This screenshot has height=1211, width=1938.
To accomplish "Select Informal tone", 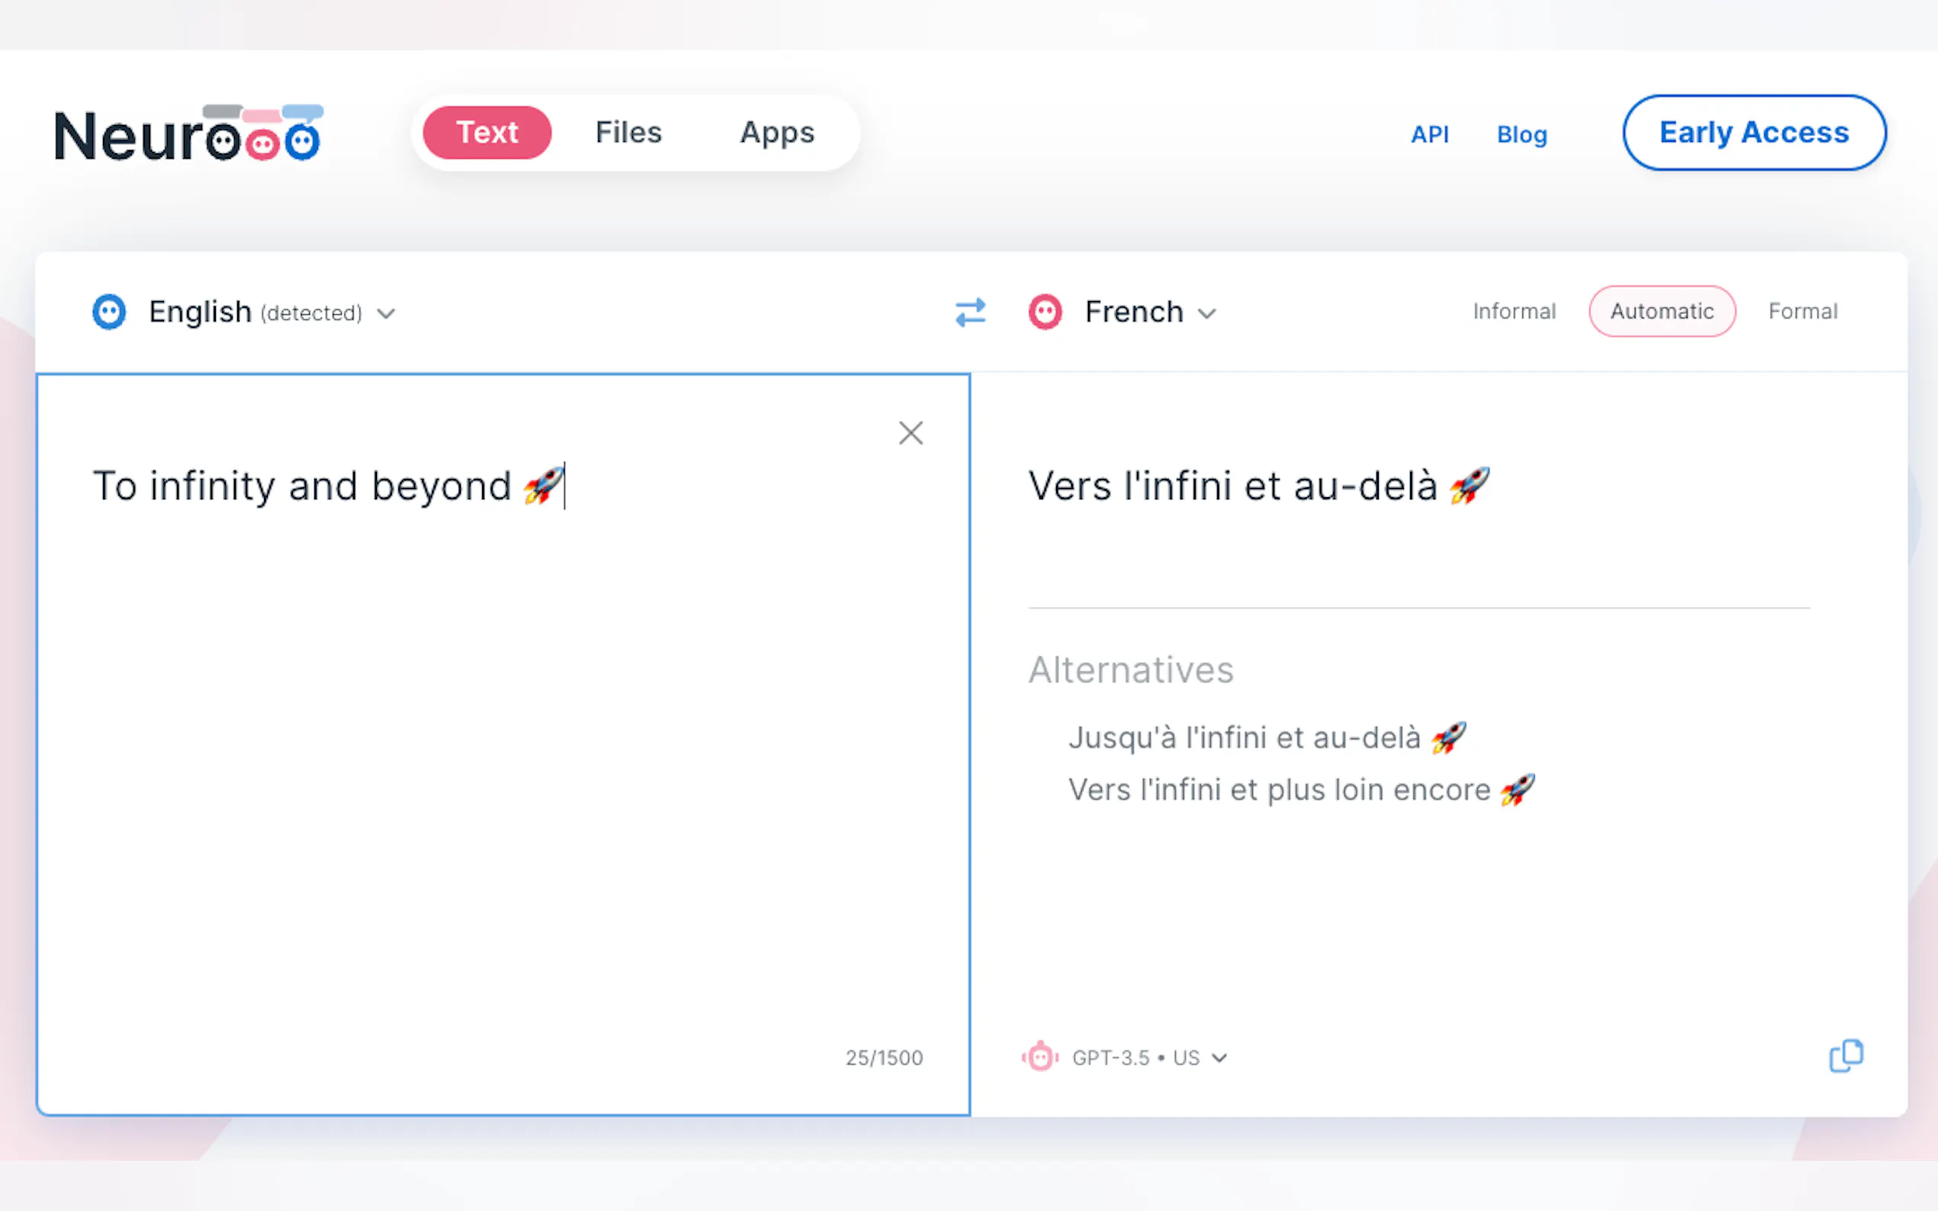I will [1515, 312].
